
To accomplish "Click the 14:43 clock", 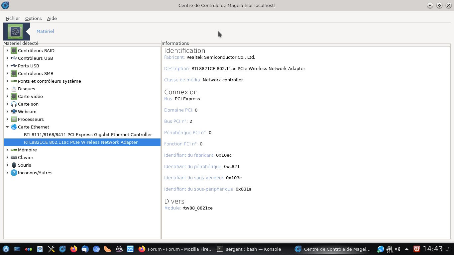I will (433, 249).
